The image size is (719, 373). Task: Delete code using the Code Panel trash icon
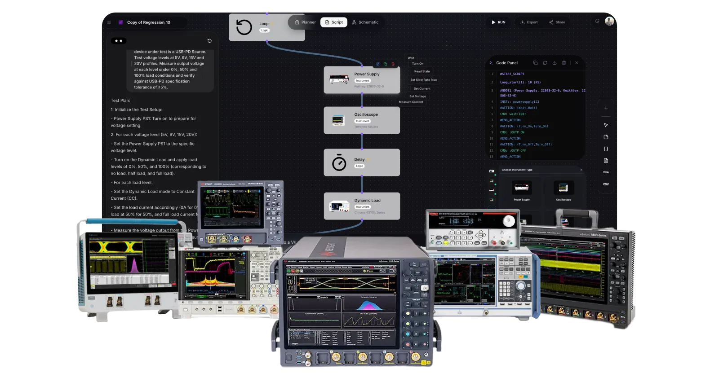[564, 63]
